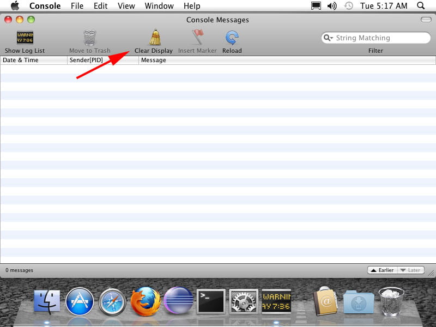Image resolution: width=436 pixels, height=327 pixels.
Task: Click the Show Log List icon
Action: coord(25,38)
